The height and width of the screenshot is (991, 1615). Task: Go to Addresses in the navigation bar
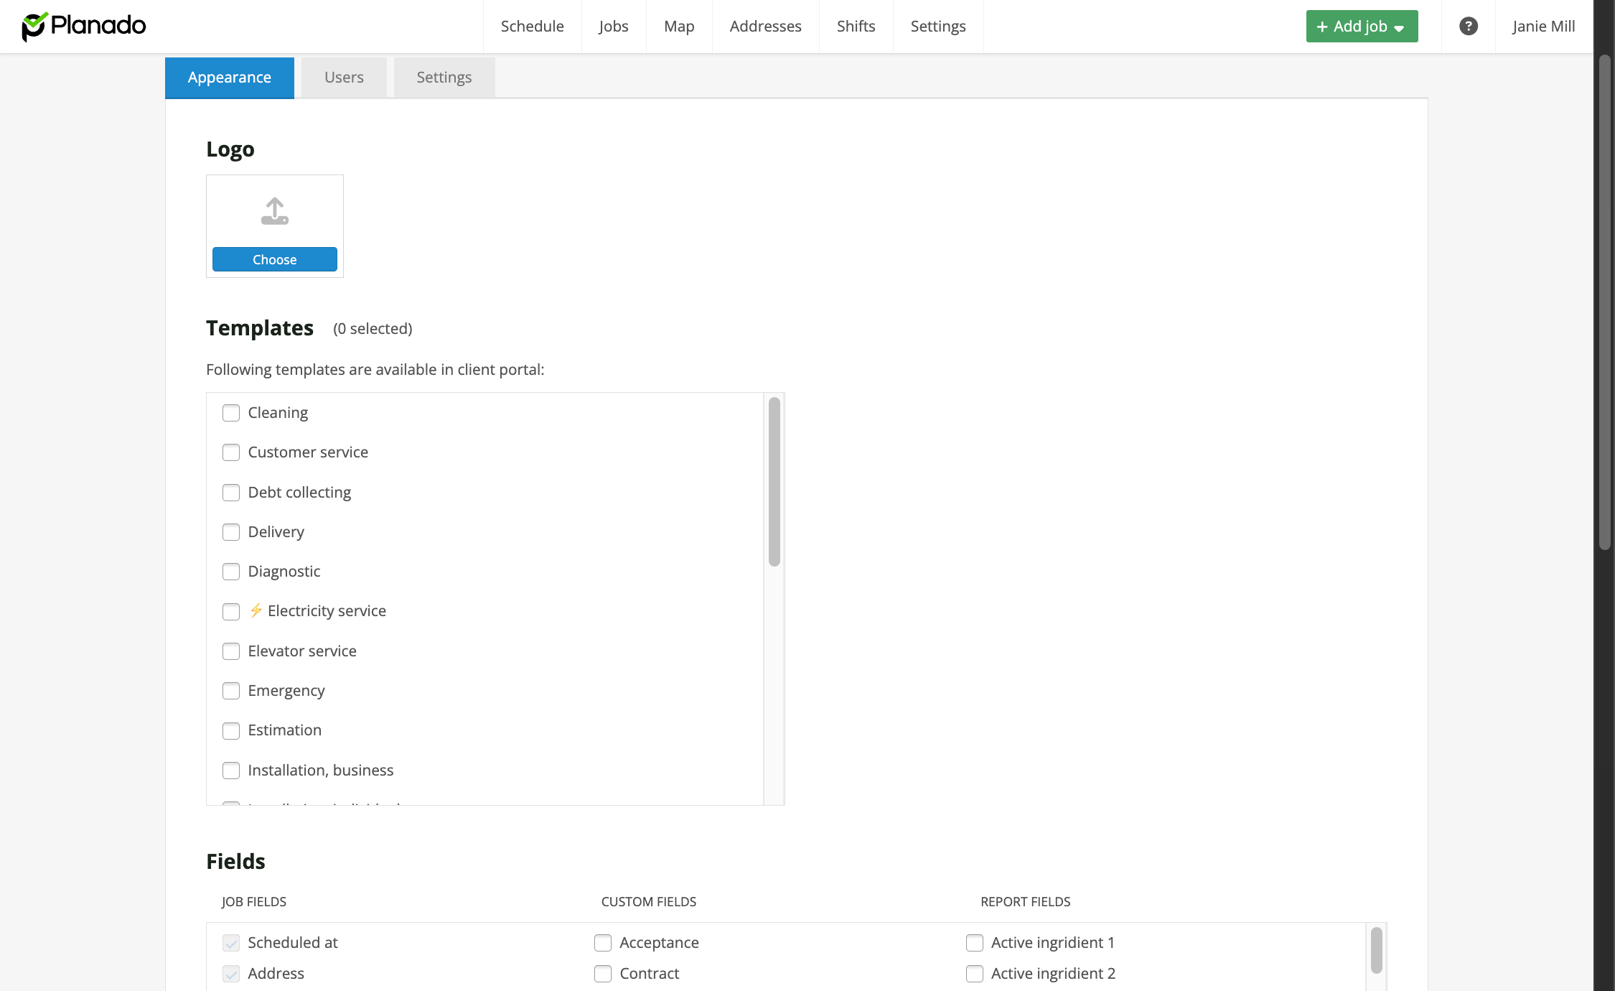coord(765,27)
